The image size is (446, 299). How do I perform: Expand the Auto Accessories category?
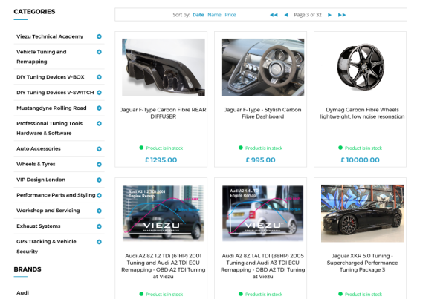[99, 149]
